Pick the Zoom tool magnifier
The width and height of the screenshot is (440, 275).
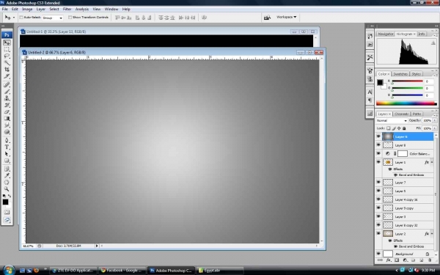7,189
